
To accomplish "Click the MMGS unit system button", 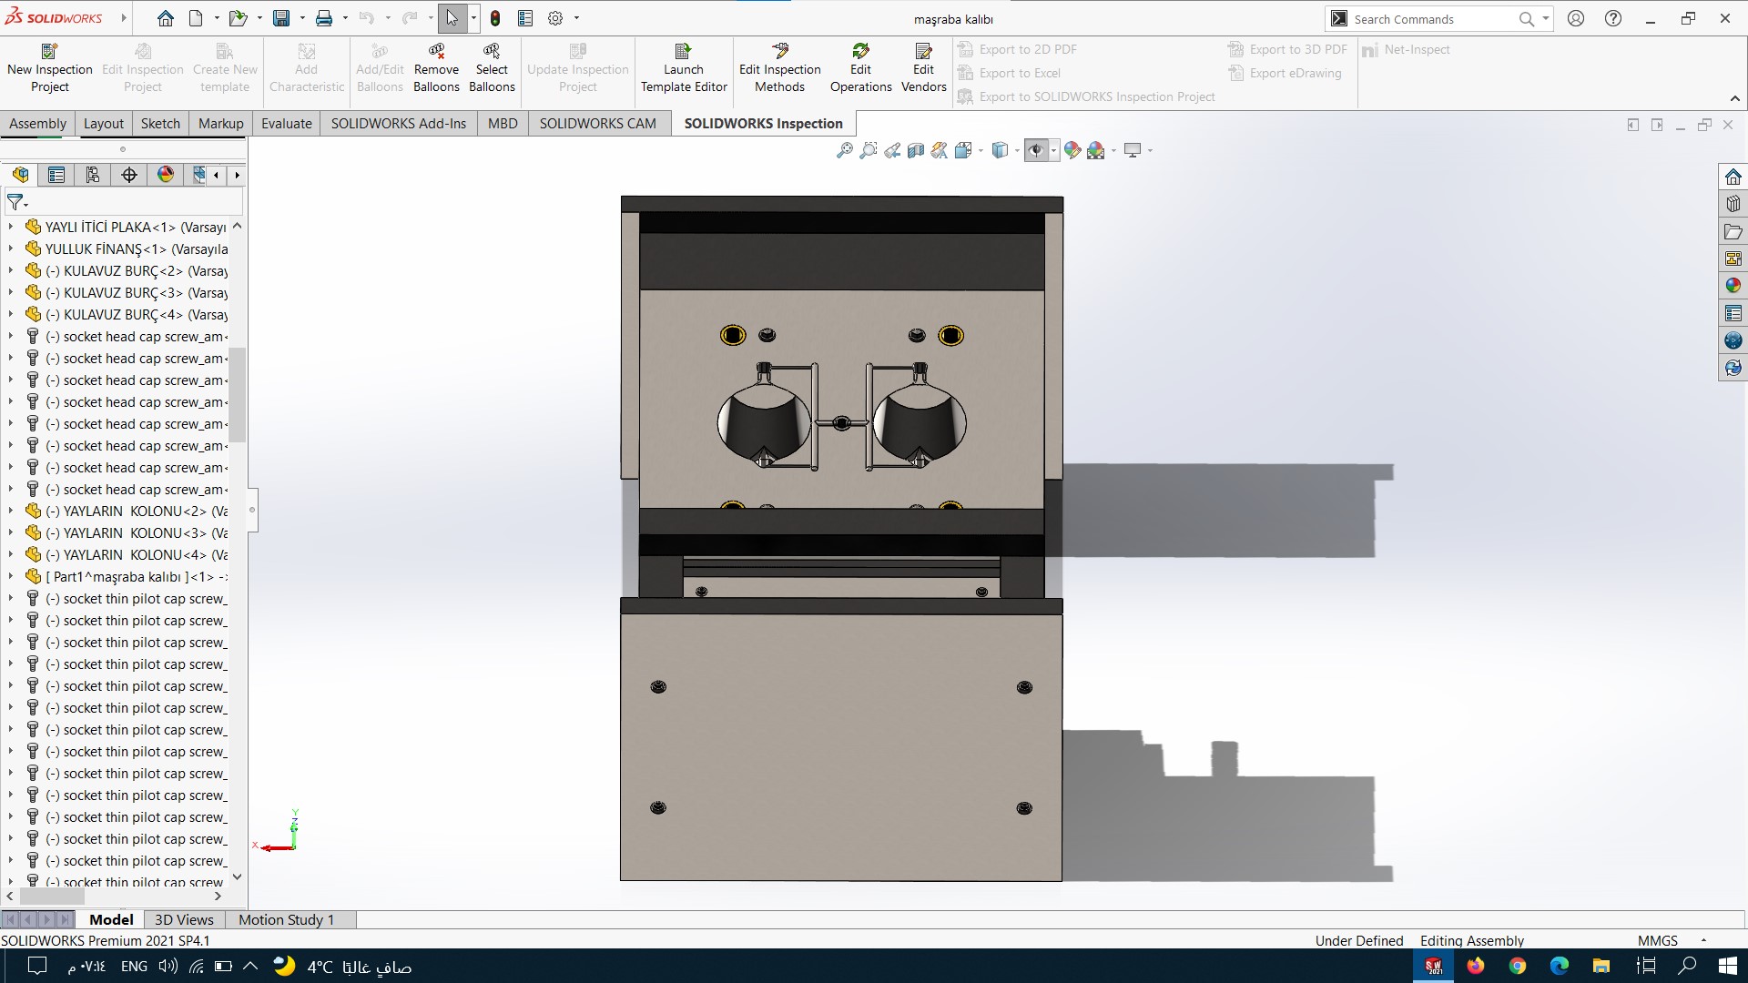I will click(x=1657, y=940).
